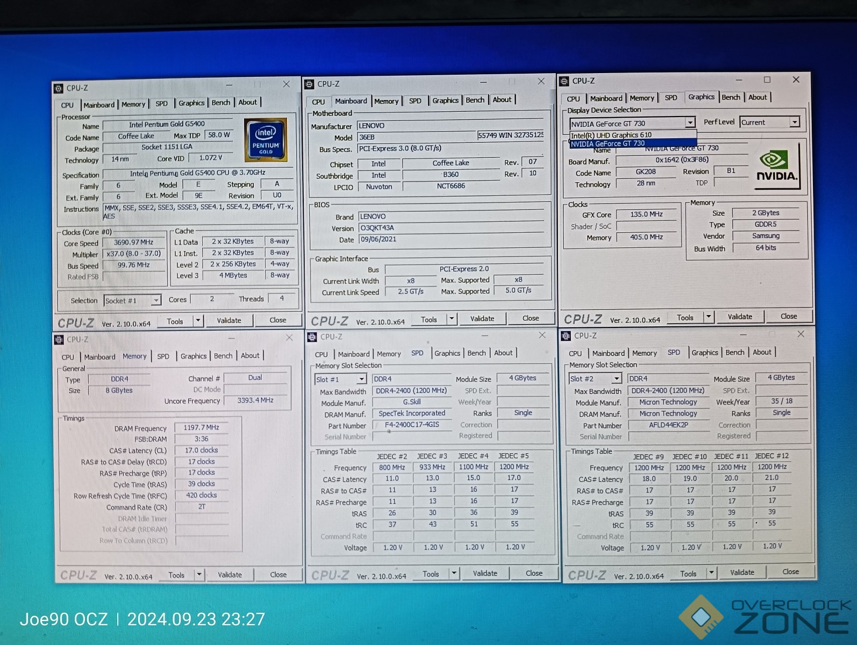This screenshot has height=645, width=857.
Task: Open the Display Device Selection dropdown
Action: click(690, 123)
